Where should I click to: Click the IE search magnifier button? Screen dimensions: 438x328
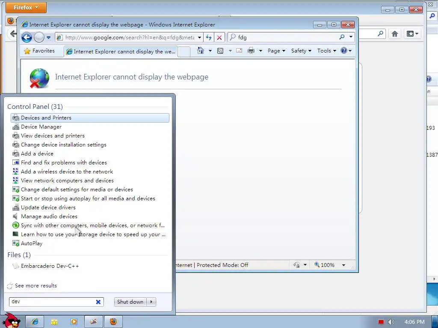(342, 37)
